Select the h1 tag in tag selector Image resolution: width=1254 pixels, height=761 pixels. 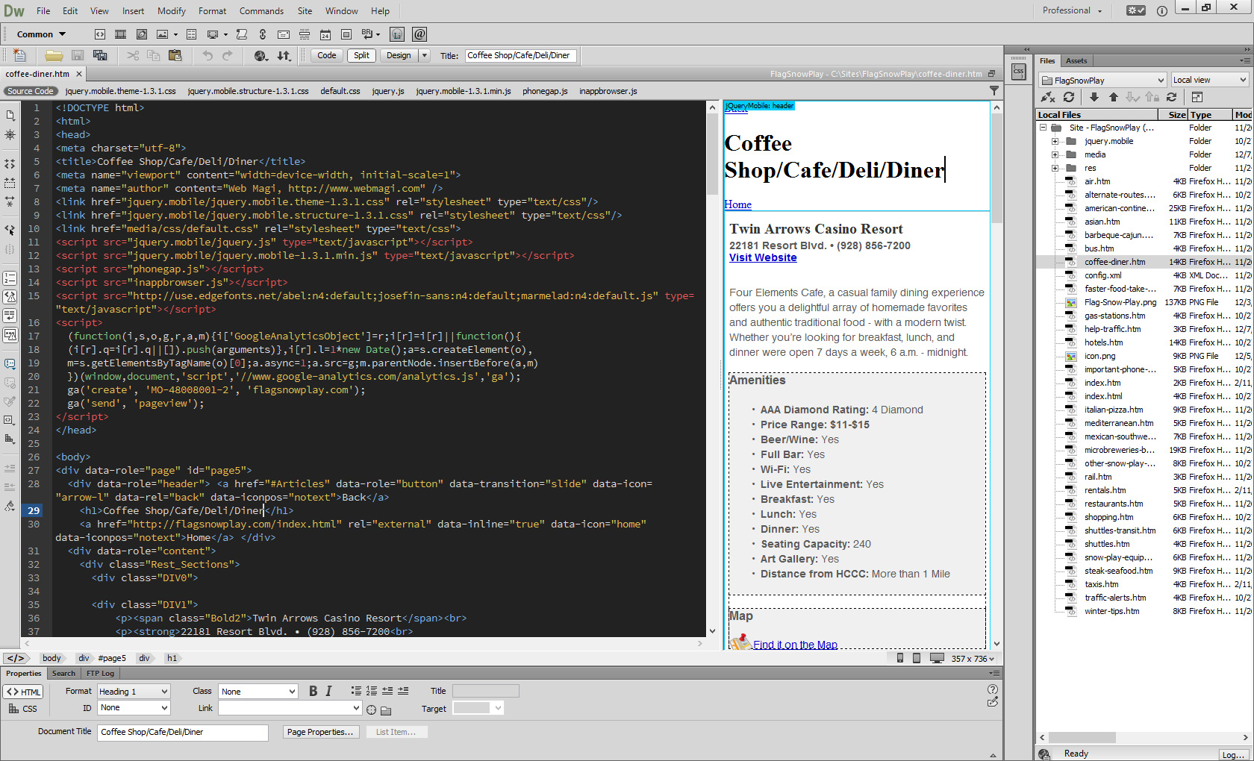pyautogui.click(x=172, y=658)
